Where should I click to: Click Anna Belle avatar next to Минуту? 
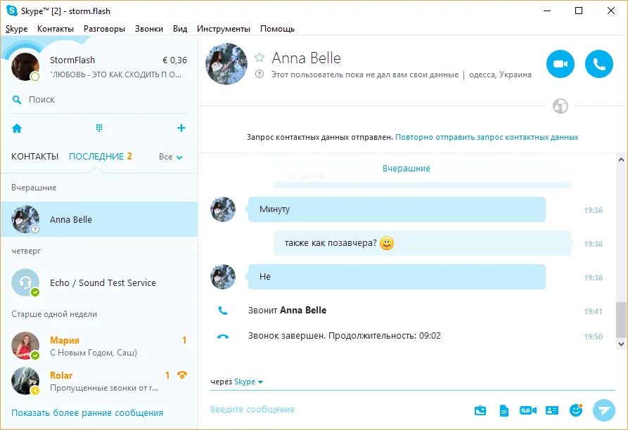point(223,209)
